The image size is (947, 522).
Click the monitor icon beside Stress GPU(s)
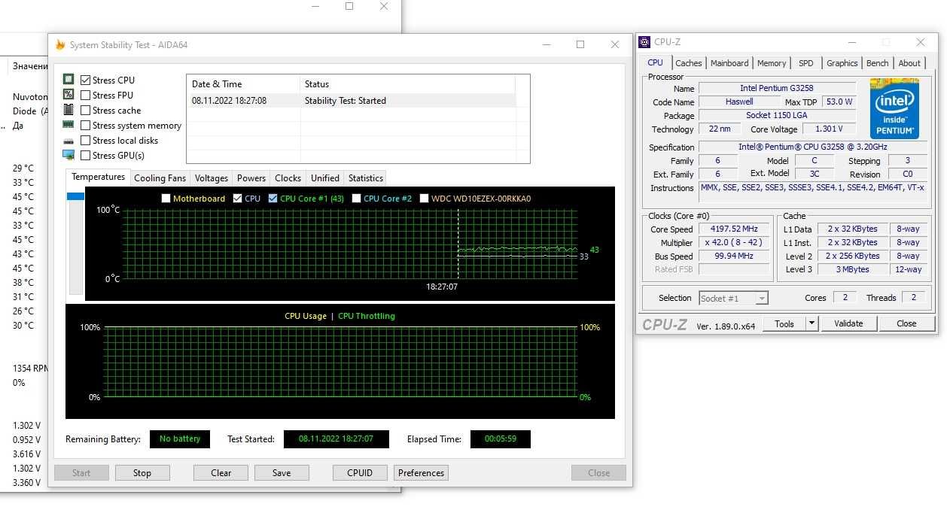click(x=69, y=156)
